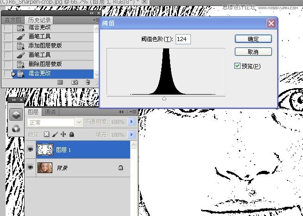Select the first 画笔工具 history state
Image resolution: width=303 pixels, height=216 pixels.
[53, 36]
